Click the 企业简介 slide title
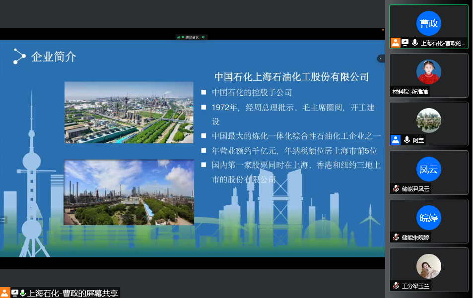Viewport: 473px width, 298px height. 54,57
